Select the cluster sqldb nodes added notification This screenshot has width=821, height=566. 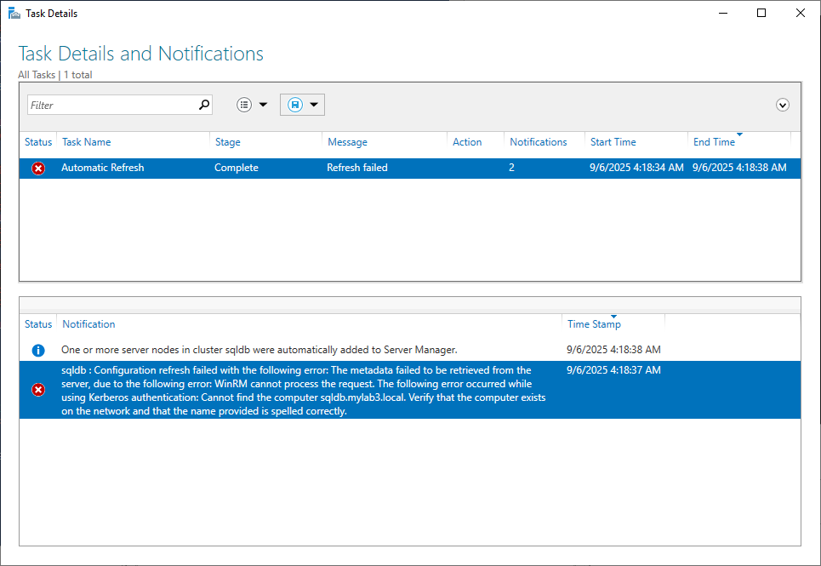259,350
